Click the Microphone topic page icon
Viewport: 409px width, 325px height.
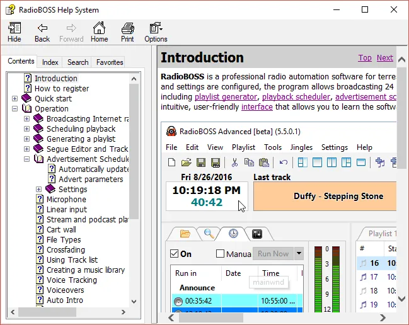[39, 200]
